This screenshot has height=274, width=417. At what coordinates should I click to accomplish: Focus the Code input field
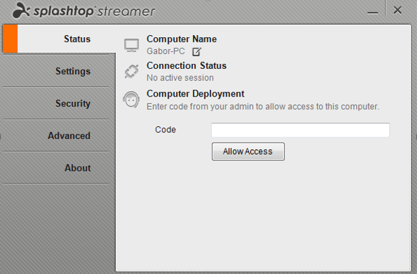[300, 130]
